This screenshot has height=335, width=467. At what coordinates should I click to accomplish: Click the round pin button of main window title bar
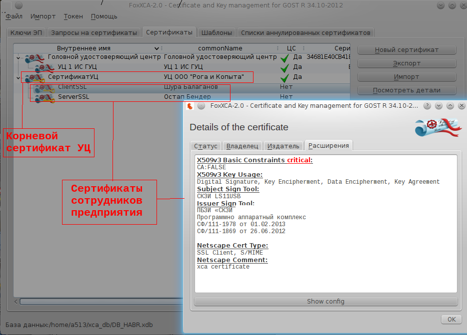[18, 5]
